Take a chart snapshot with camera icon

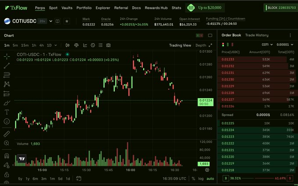click(108, 45)
